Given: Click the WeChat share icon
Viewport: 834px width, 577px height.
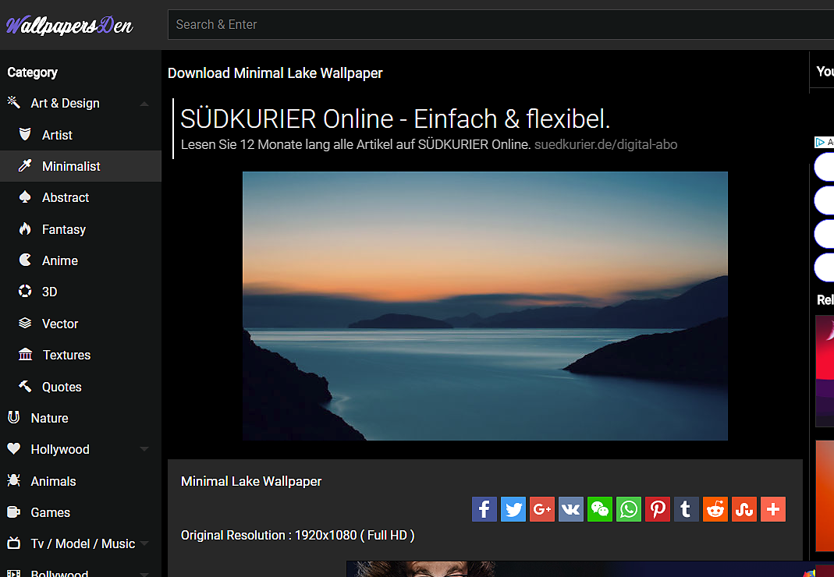Looking at the screenshot, I should pyautogui.click(x=600, y=509).
